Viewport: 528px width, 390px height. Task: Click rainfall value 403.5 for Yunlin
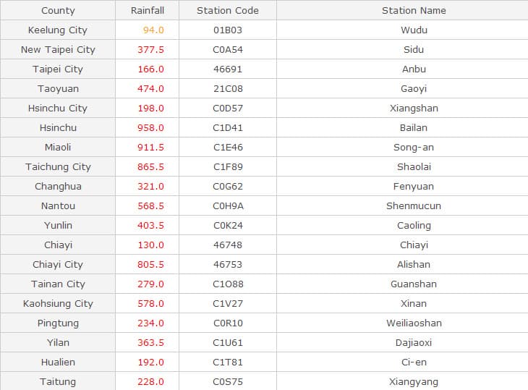point(150,225)
